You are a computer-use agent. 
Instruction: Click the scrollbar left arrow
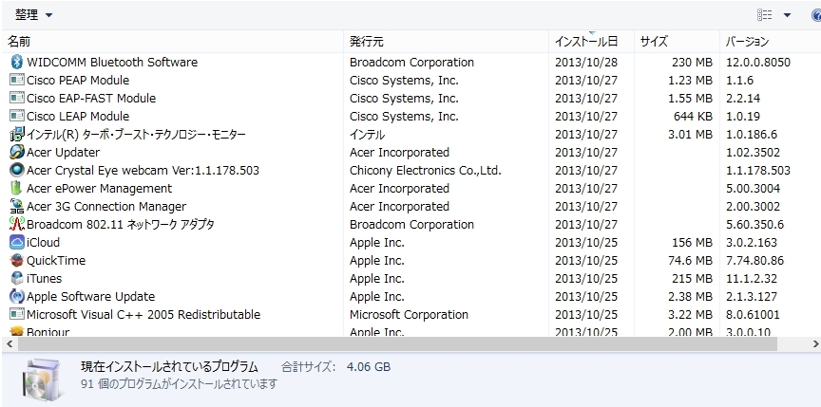[x=9, y=343]
